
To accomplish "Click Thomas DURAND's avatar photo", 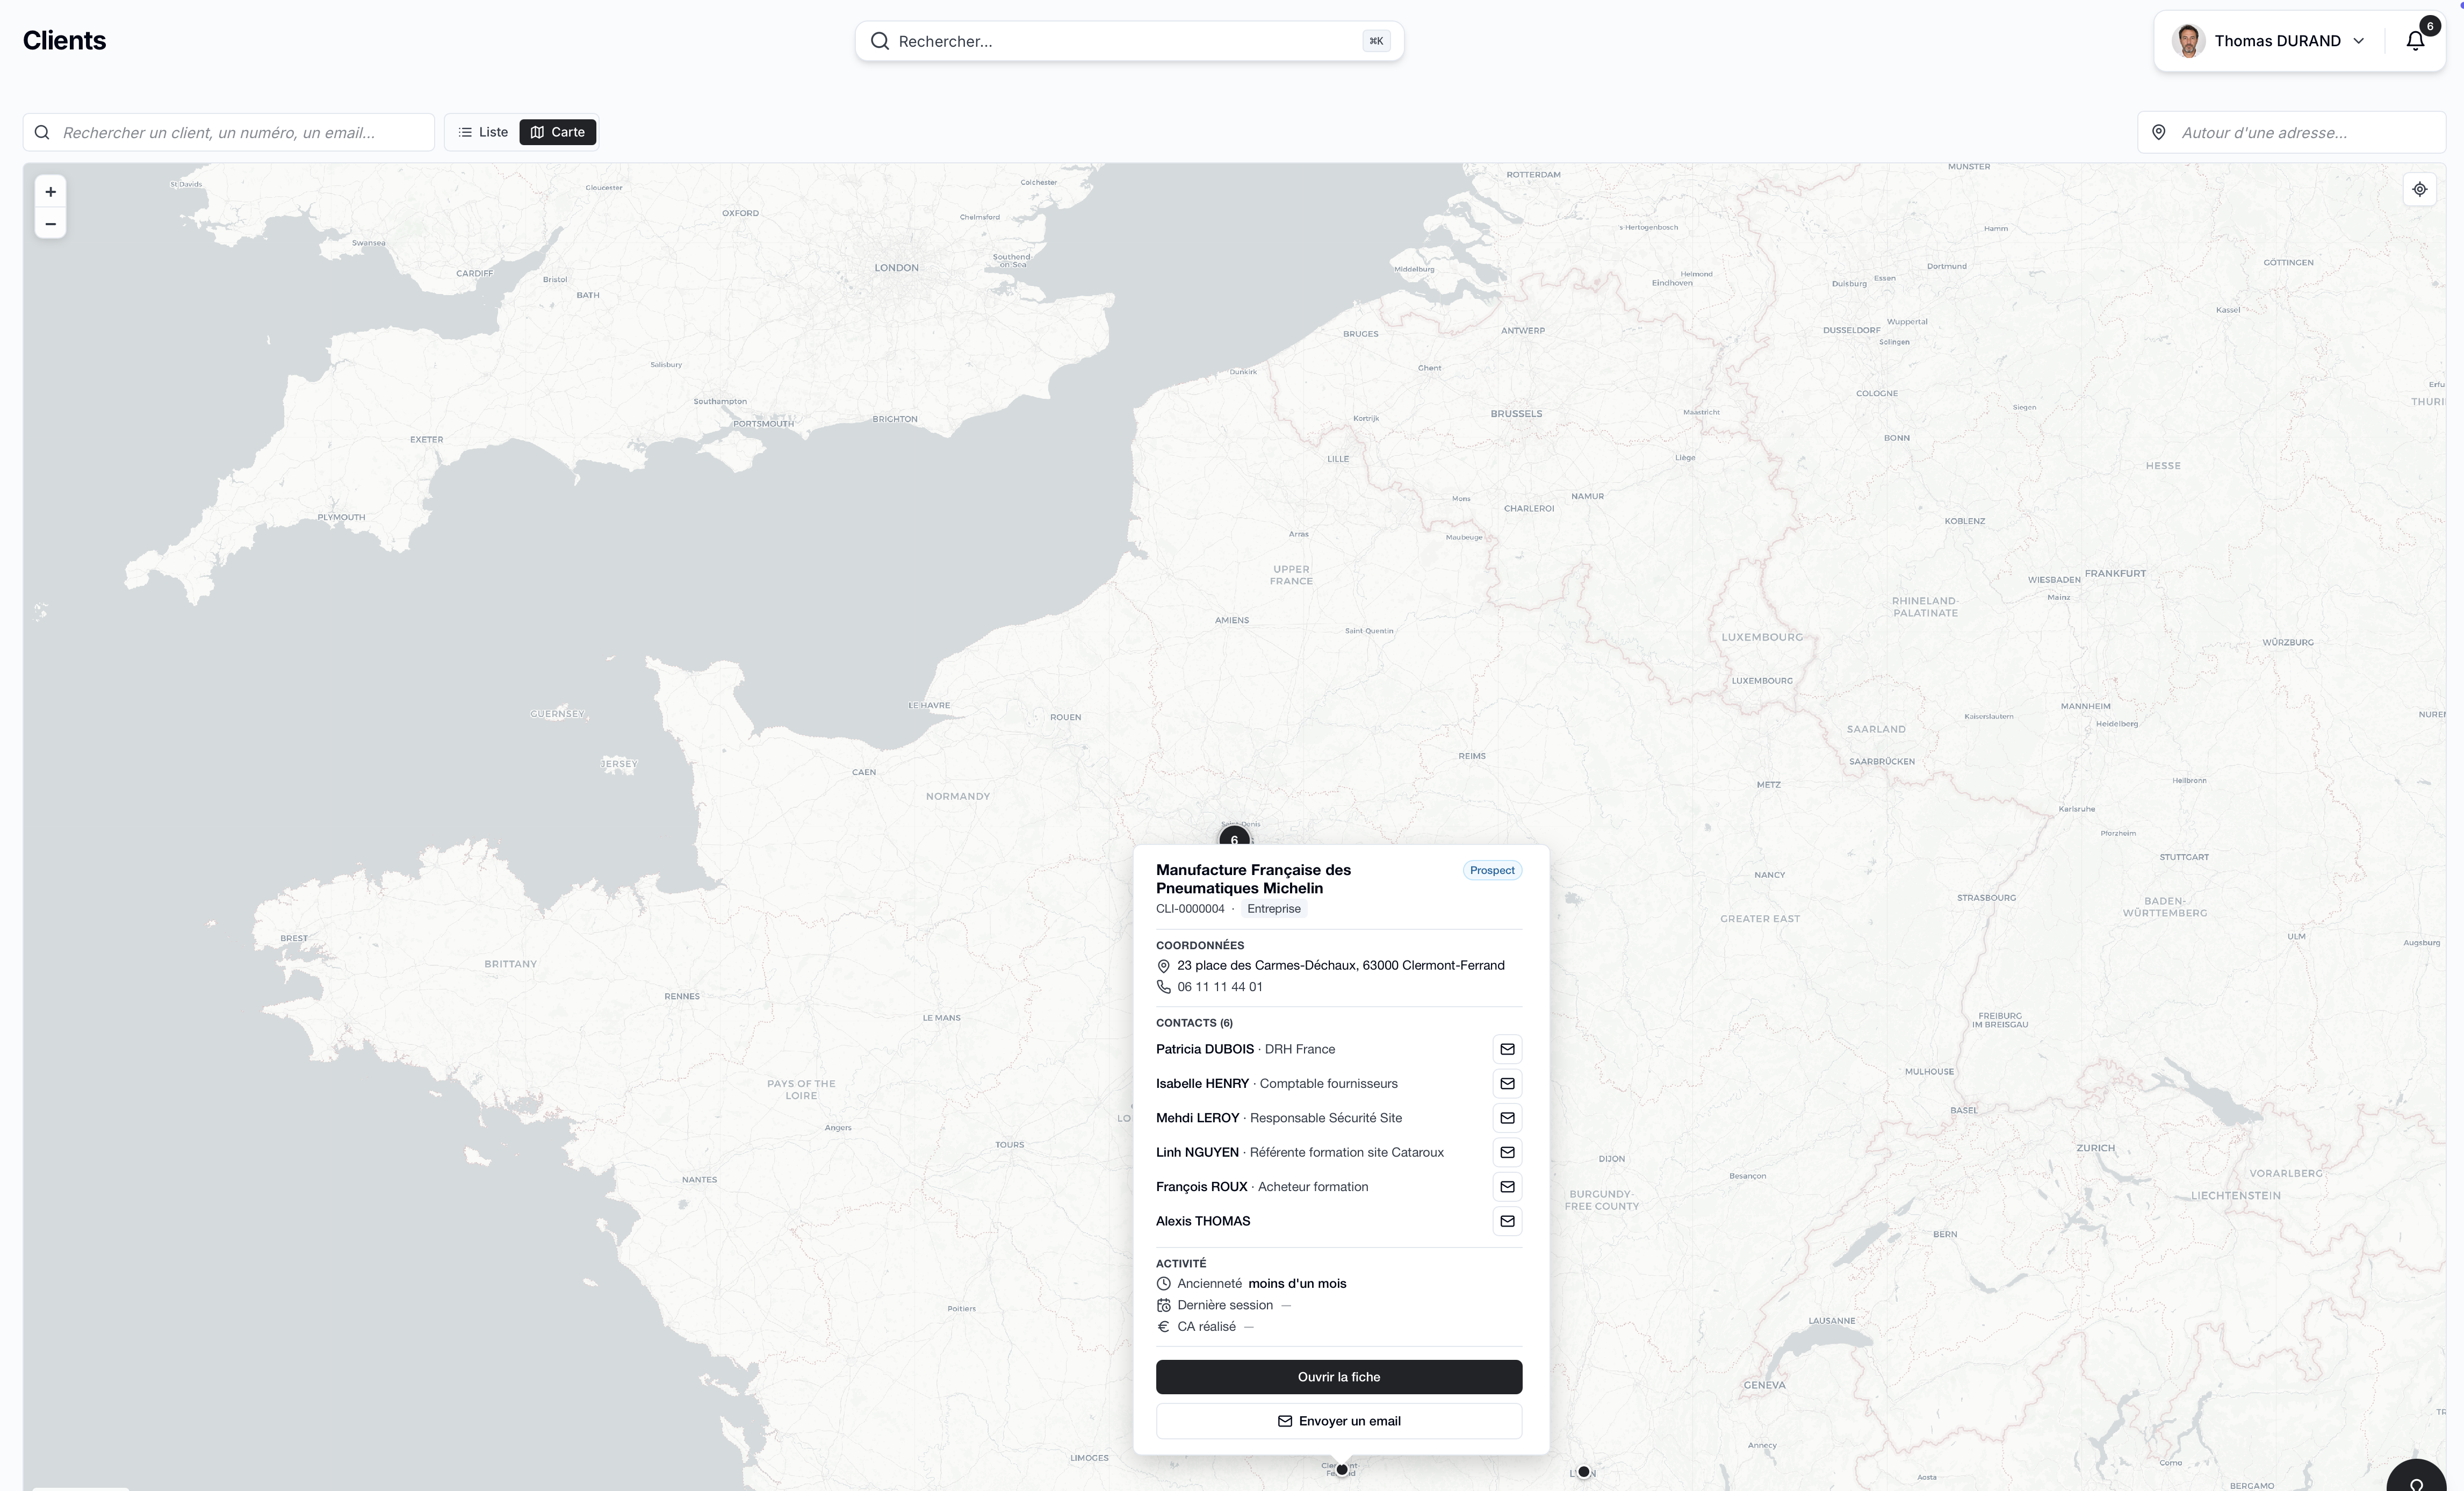I will click(2188, 41).
